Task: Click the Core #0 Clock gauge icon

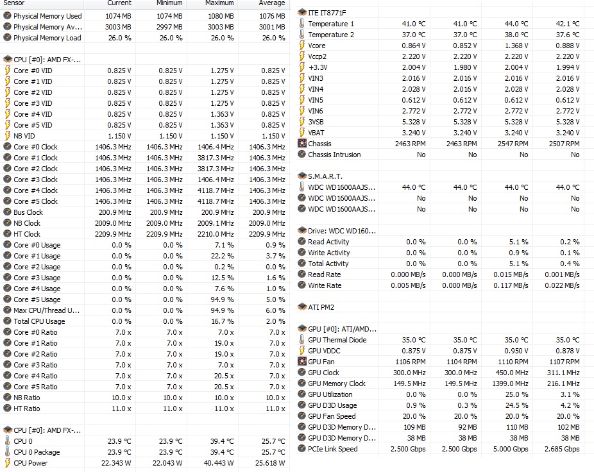Action: point(7,147)
